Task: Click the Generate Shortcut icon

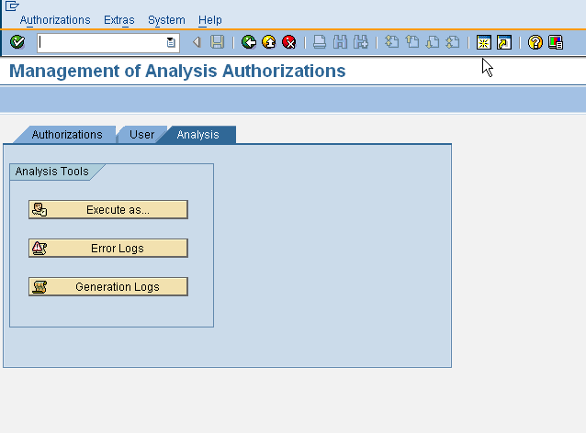Action: [x=504, y=42]
